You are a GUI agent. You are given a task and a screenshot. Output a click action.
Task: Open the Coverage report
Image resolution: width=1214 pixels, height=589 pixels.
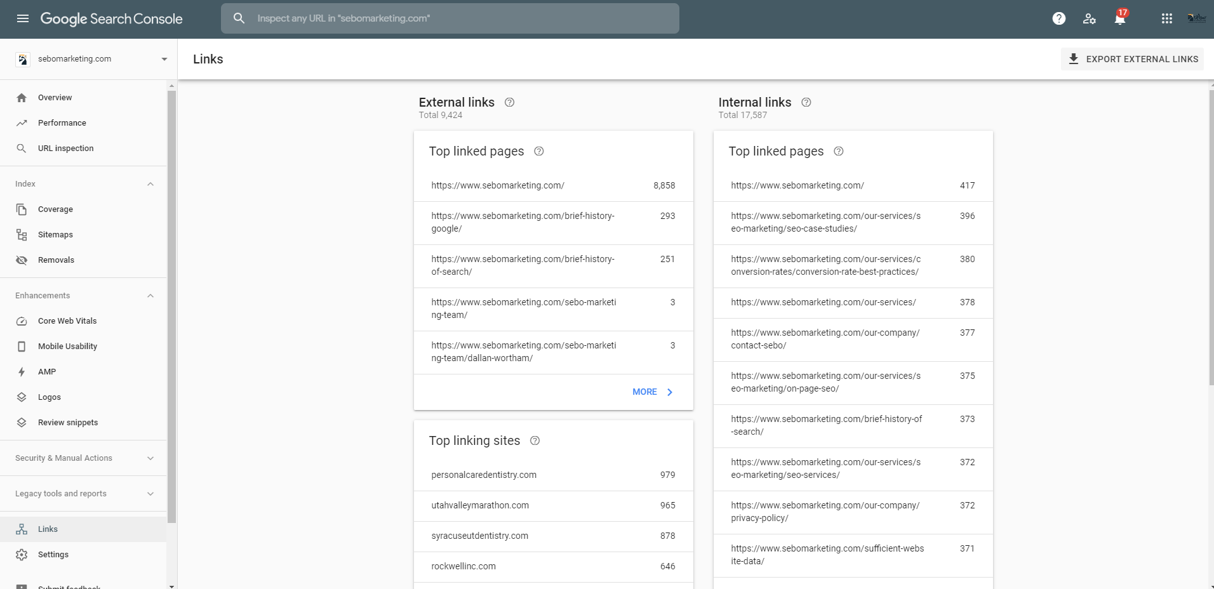[83, 209]
